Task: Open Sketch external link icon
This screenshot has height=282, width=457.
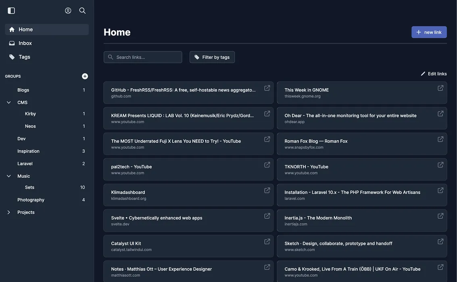Action: tap(440, 242)
